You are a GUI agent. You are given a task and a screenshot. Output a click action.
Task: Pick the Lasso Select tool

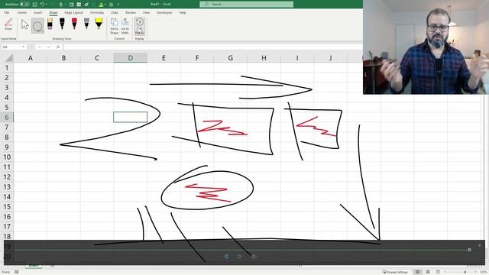[37, 25]
